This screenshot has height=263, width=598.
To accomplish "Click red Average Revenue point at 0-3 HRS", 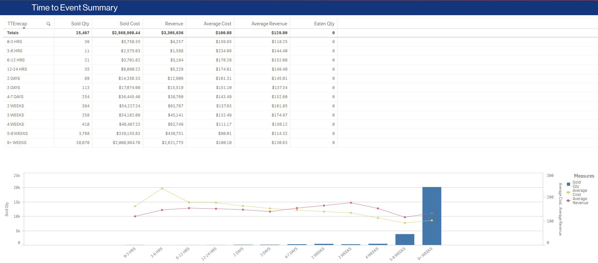I will click(x=135, y=216).
